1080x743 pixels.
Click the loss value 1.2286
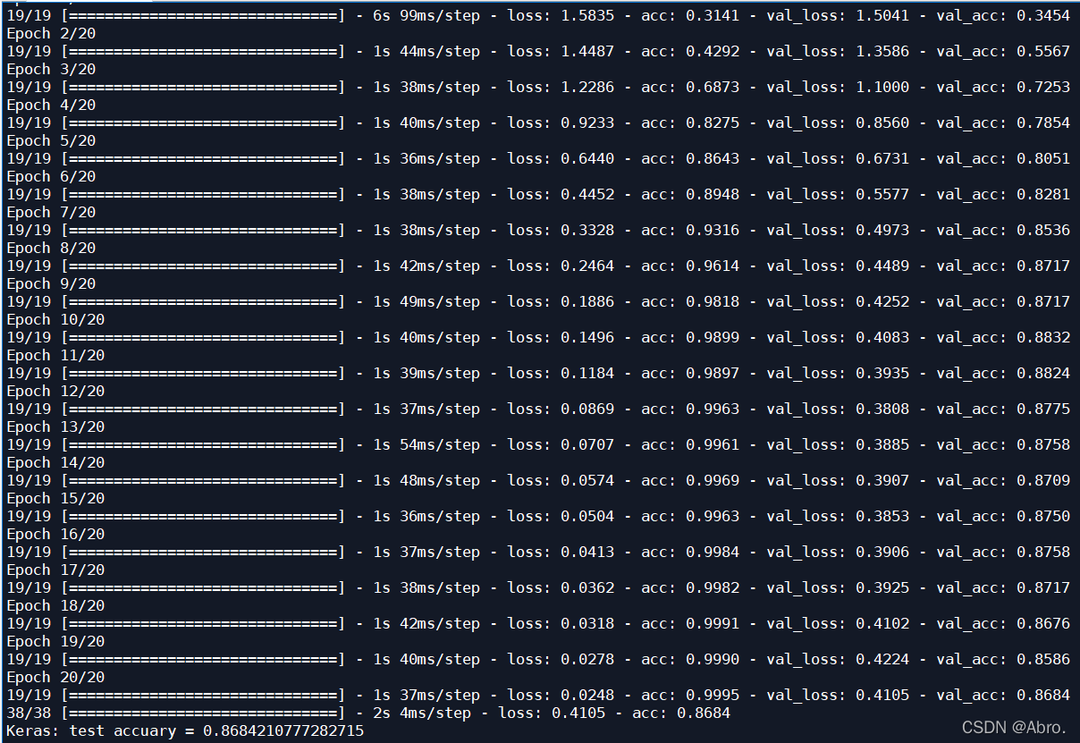pos(587,87)
